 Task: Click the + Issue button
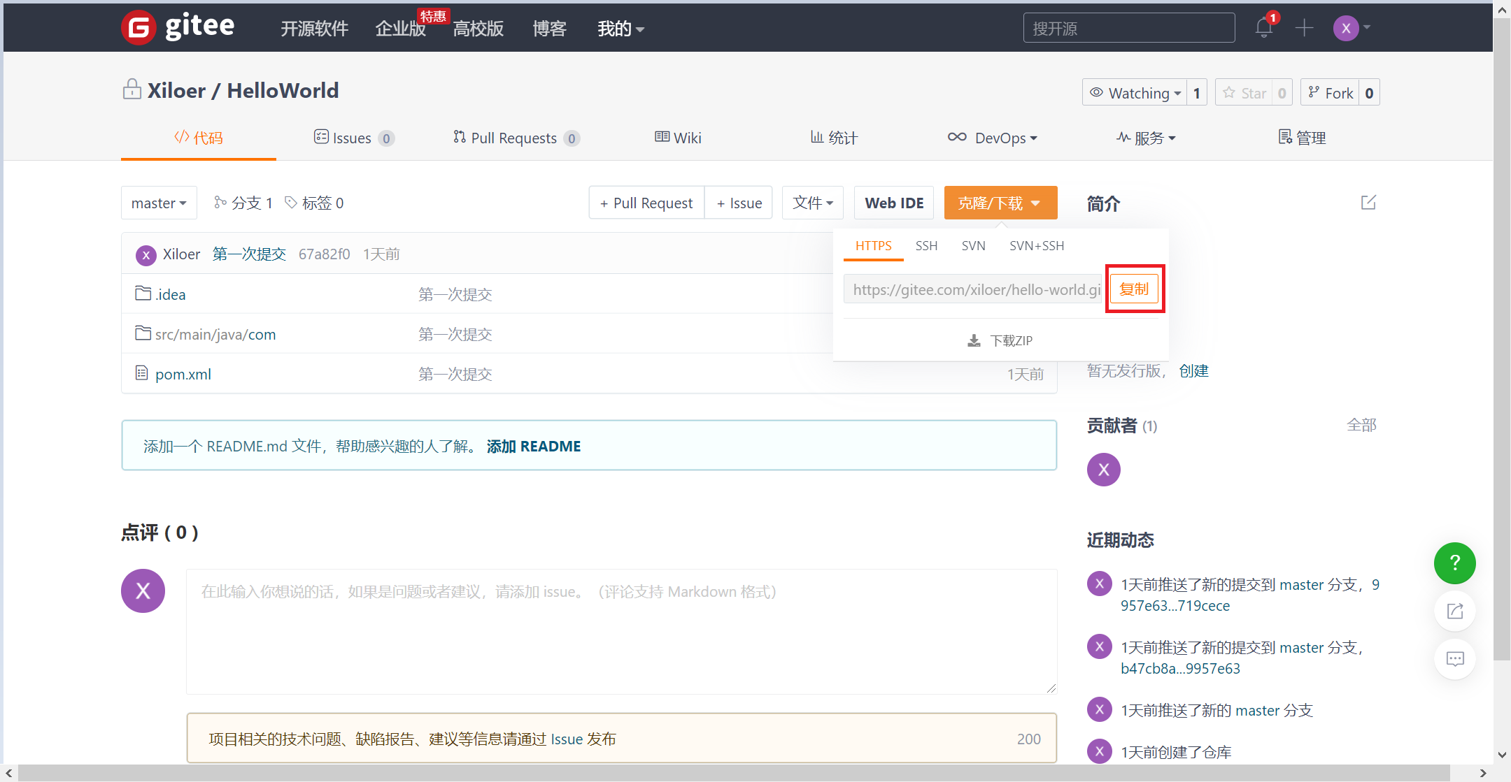pyautogui.click(x=739, y=203)
